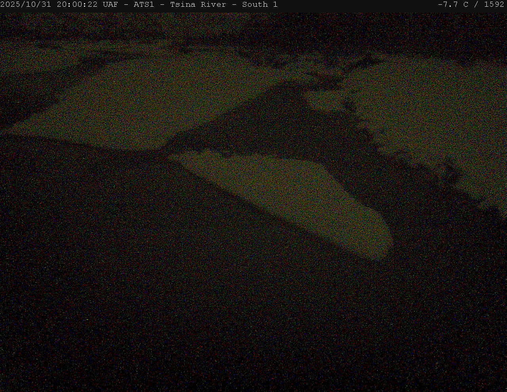
Task: Click the large pale snowfield on upper left
Action: [119, 103]
